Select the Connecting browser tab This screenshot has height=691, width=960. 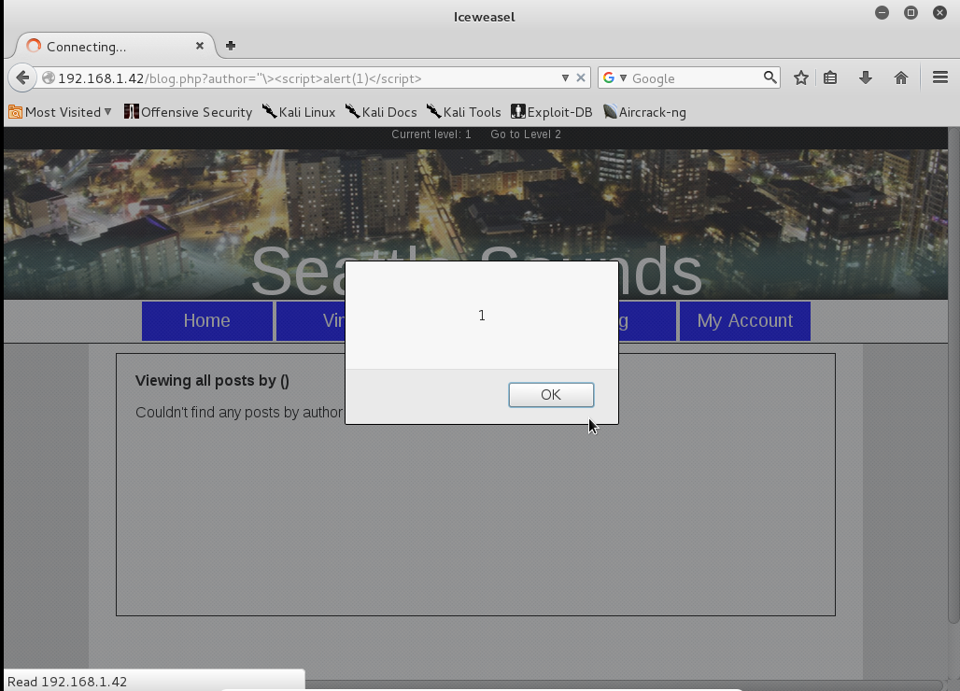click(x=103, y=46)
